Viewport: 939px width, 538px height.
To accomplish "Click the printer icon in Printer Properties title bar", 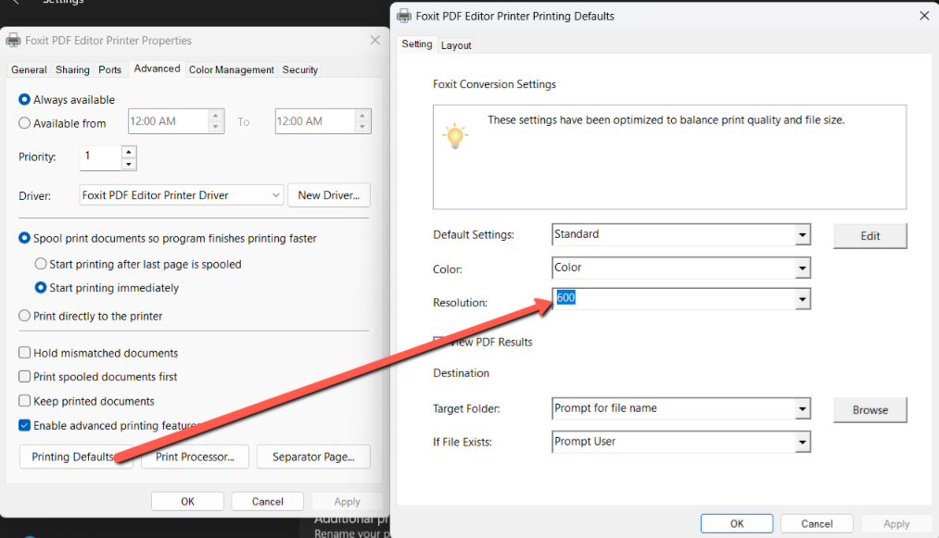I will (13, 41).
